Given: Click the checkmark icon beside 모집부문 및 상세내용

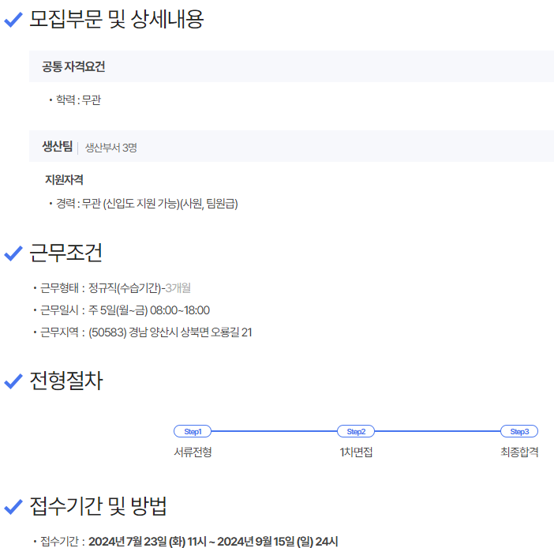Looking at the screenshot, I should point(13,21).
